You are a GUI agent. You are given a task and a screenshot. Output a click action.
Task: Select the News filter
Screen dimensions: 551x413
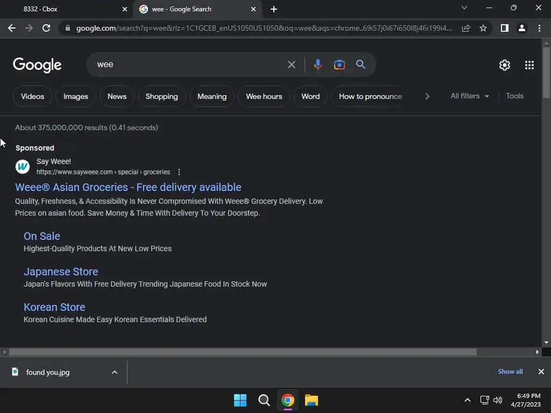click(117, 96)
